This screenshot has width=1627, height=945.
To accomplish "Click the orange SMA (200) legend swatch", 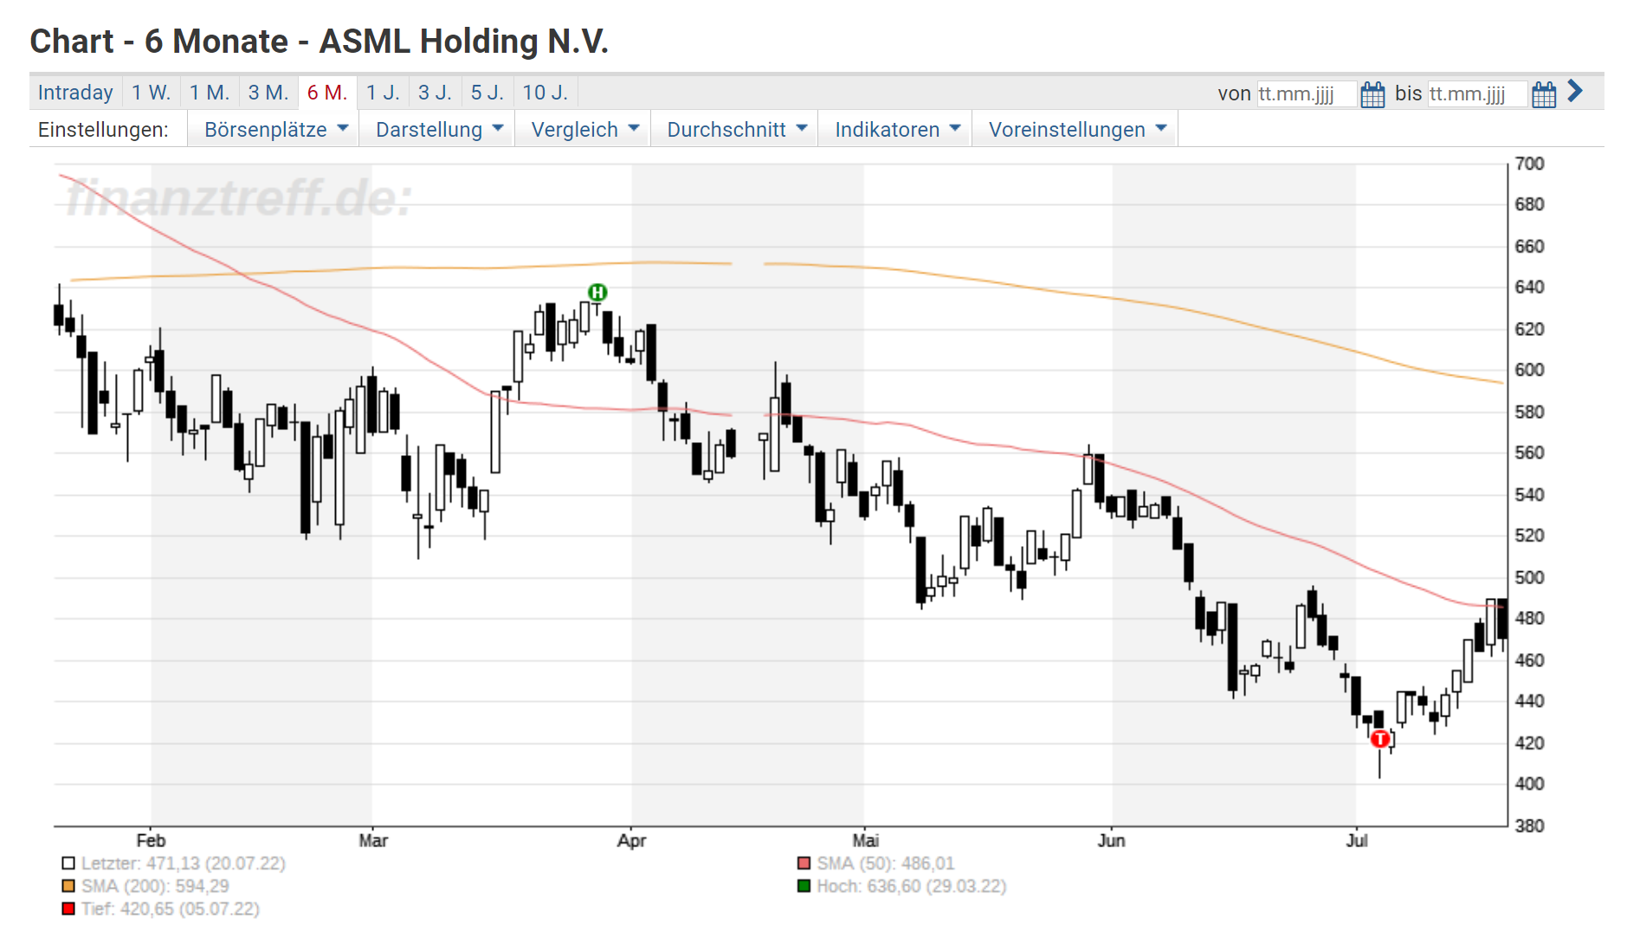I will (x=68, y=885).
